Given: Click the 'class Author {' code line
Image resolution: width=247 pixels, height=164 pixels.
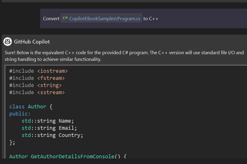Looking at the screenshot, I should (31, 107).
